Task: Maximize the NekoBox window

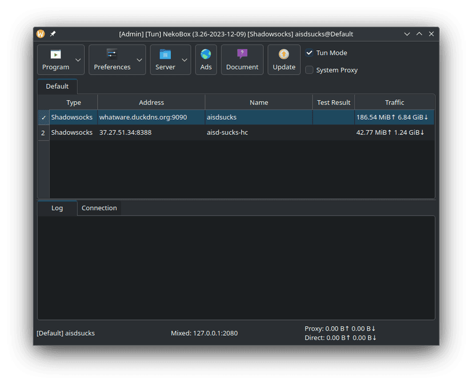Action: pyautogui.click(x=419, y=34)
